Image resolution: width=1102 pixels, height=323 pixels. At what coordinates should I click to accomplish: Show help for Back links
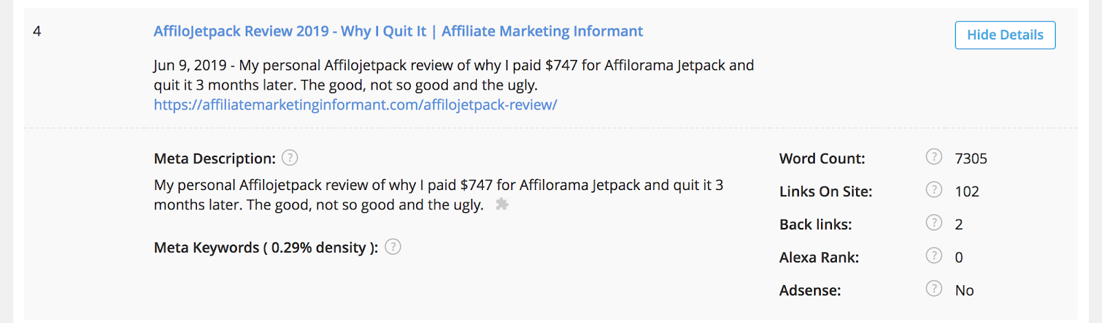tap(934, 222)
